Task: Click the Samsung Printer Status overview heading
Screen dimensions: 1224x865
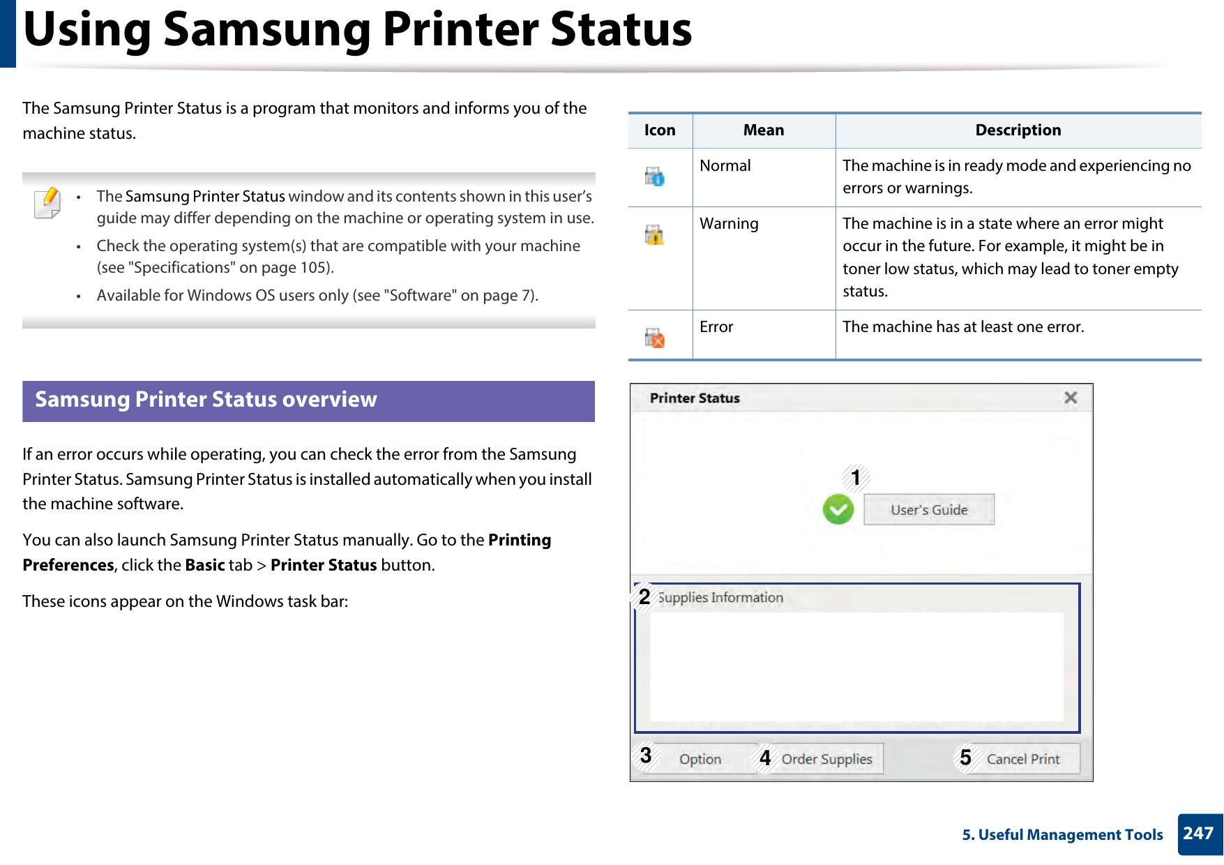Action: [206, 400]
